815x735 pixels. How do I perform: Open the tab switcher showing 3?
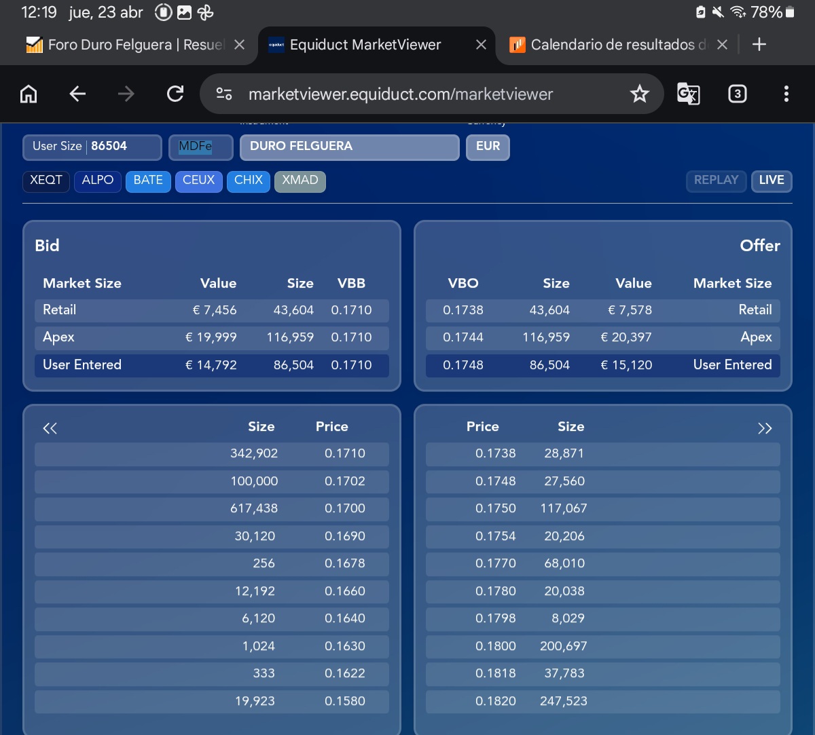pos(737,94)
